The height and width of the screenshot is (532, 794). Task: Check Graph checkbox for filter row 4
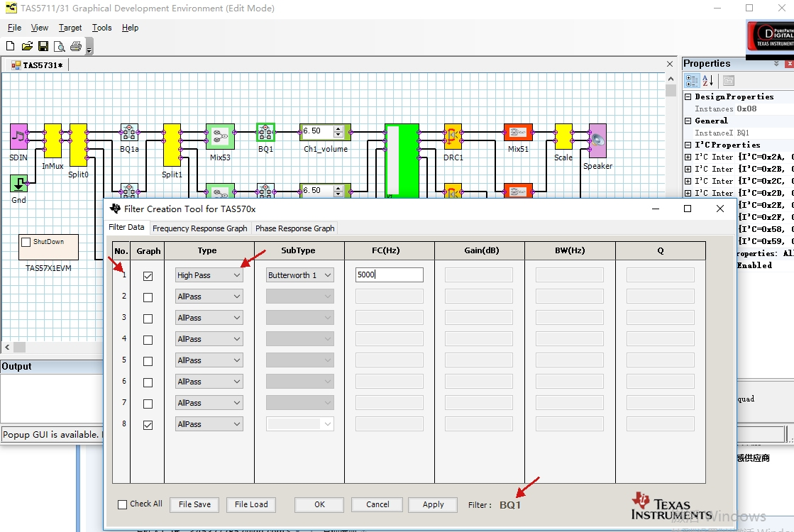(x=148, y=340)
